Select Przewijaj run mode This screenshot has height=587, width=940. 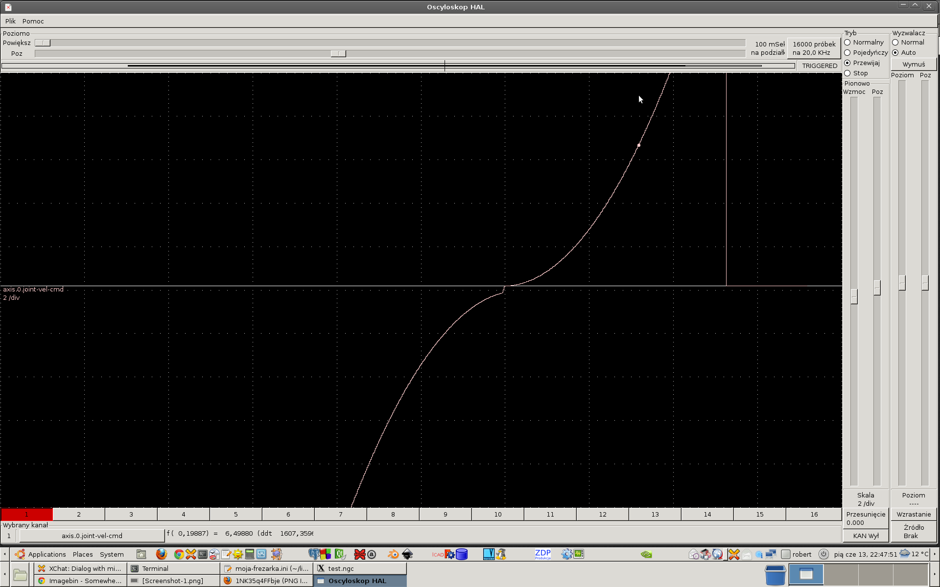coord(862,63)
